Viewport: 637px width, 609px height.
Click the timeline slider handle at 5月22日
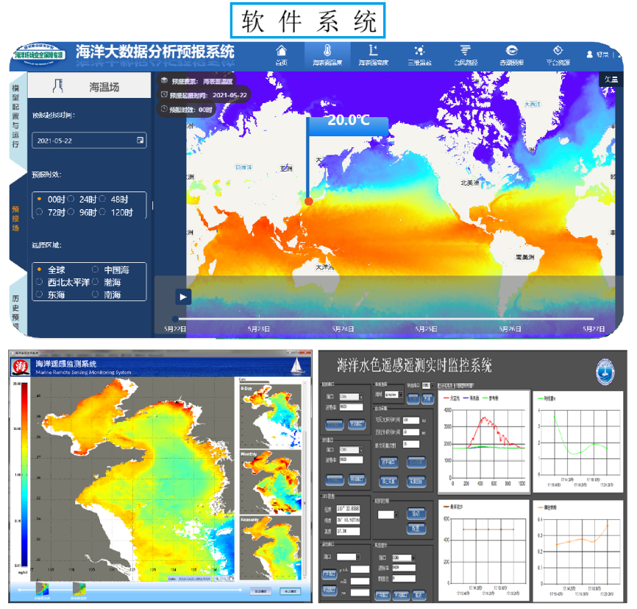pyautogui.click(x=175, y=318)
